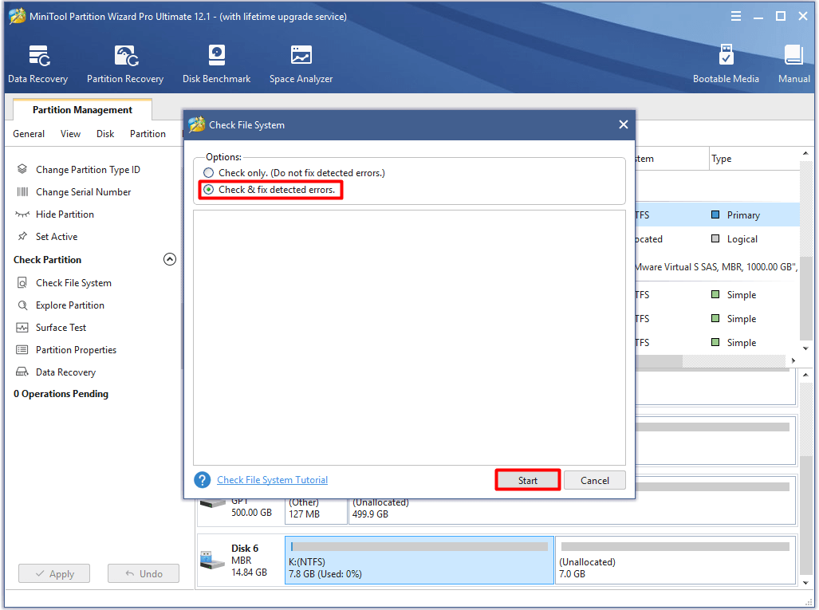Open the Check File System Tutorial link

tap(272, 480)
